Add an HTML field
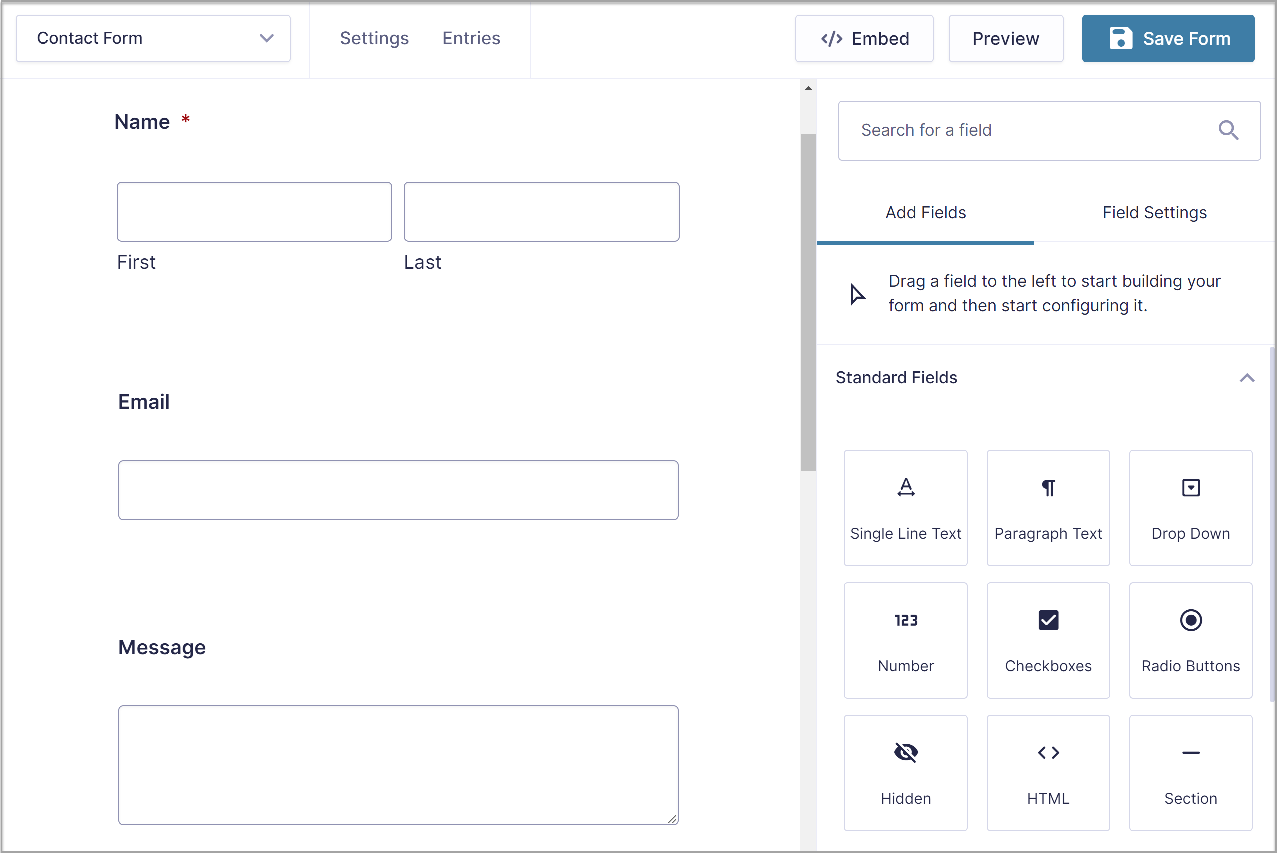1277x853 pixels. 1048,773
